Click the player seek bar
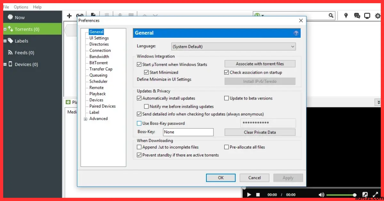This screenshot has width=384, height=201. tap(312, 188)
